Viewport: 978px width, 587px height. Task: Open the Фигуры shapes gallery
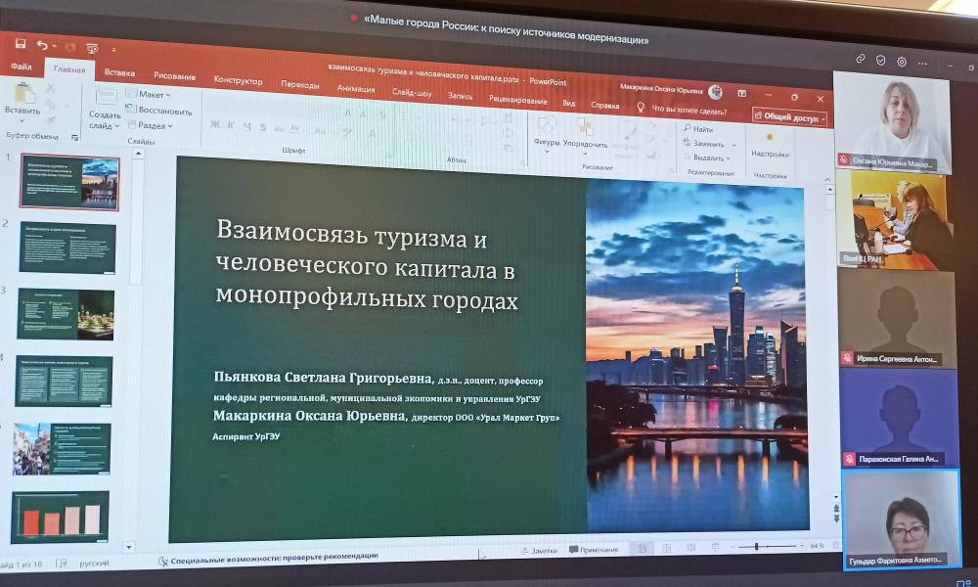click(x=547, y=129)
